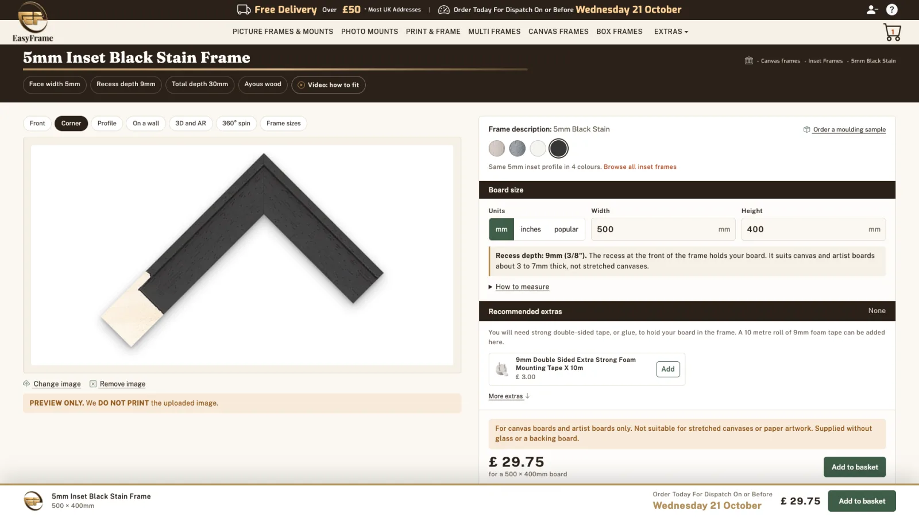Click Add to basket beside £29.75 price
The width and height of the screenshot is (919, 517).
point(855,467)
